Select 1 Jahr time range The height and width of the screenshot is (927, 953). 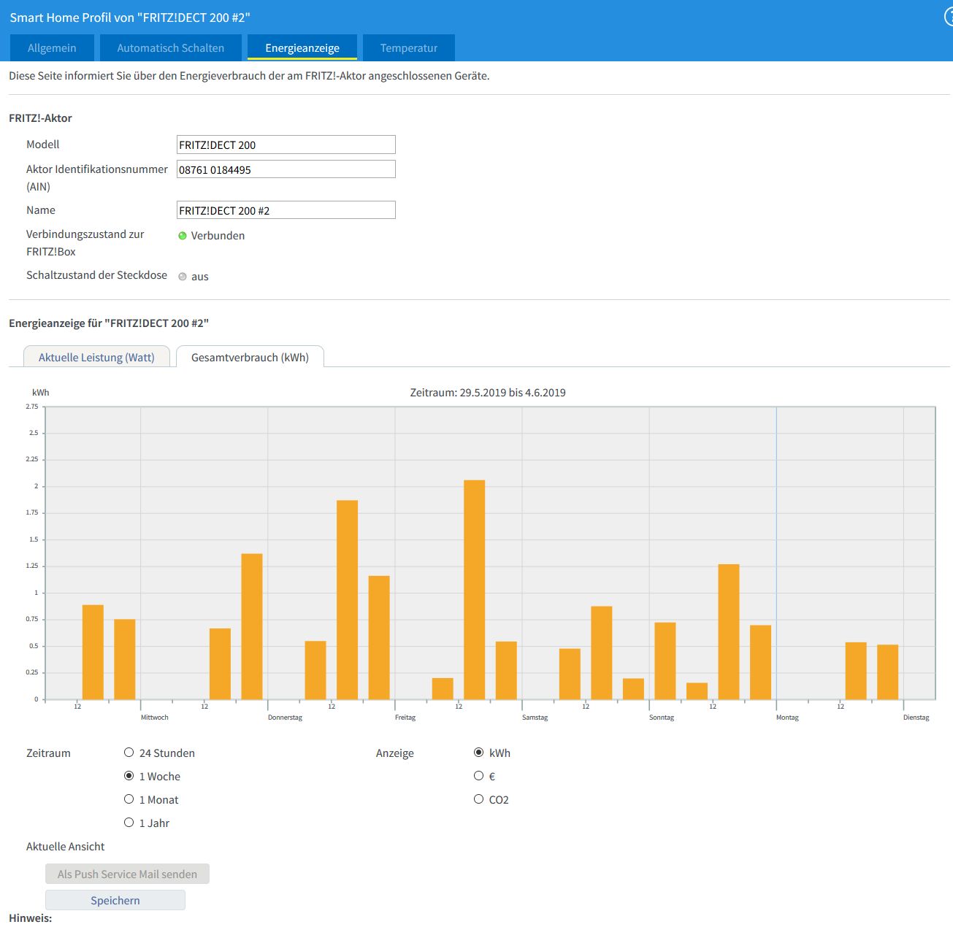pyautogui.click(x=129, y=823)
